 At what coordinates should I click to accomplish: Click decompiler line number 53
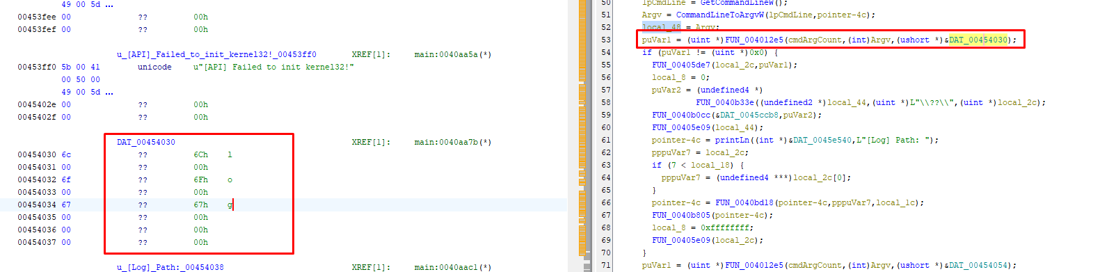tap(605, 40)
